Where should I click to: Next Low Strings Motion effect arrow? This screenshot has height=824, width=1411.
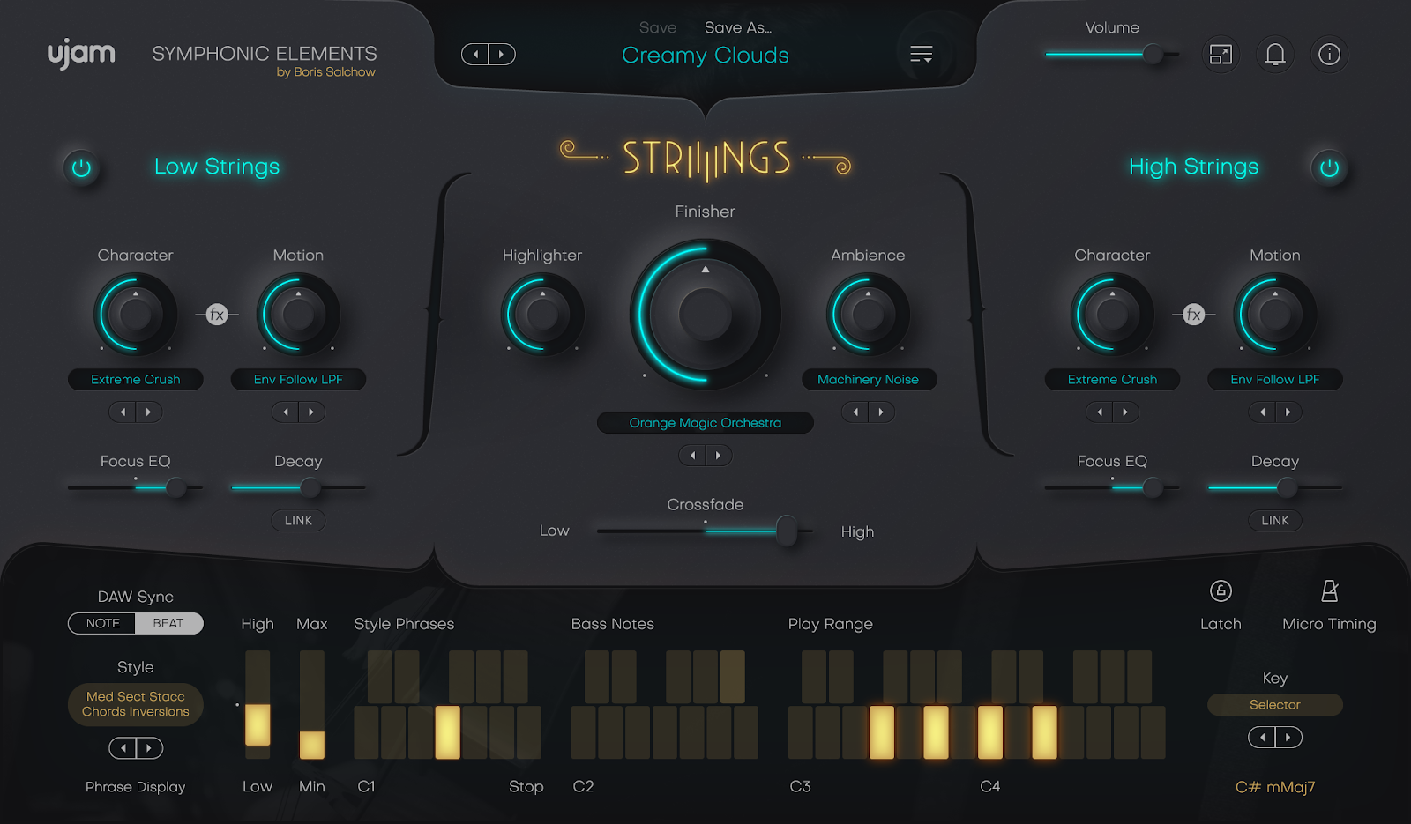point(311,412)
